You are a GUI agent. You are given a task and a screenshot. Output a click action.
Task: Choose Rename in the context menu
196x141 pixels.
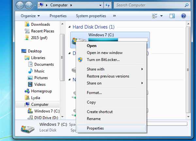112,119
